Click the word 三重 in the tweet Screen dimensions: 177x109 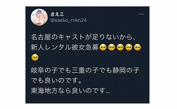(78, 70)
